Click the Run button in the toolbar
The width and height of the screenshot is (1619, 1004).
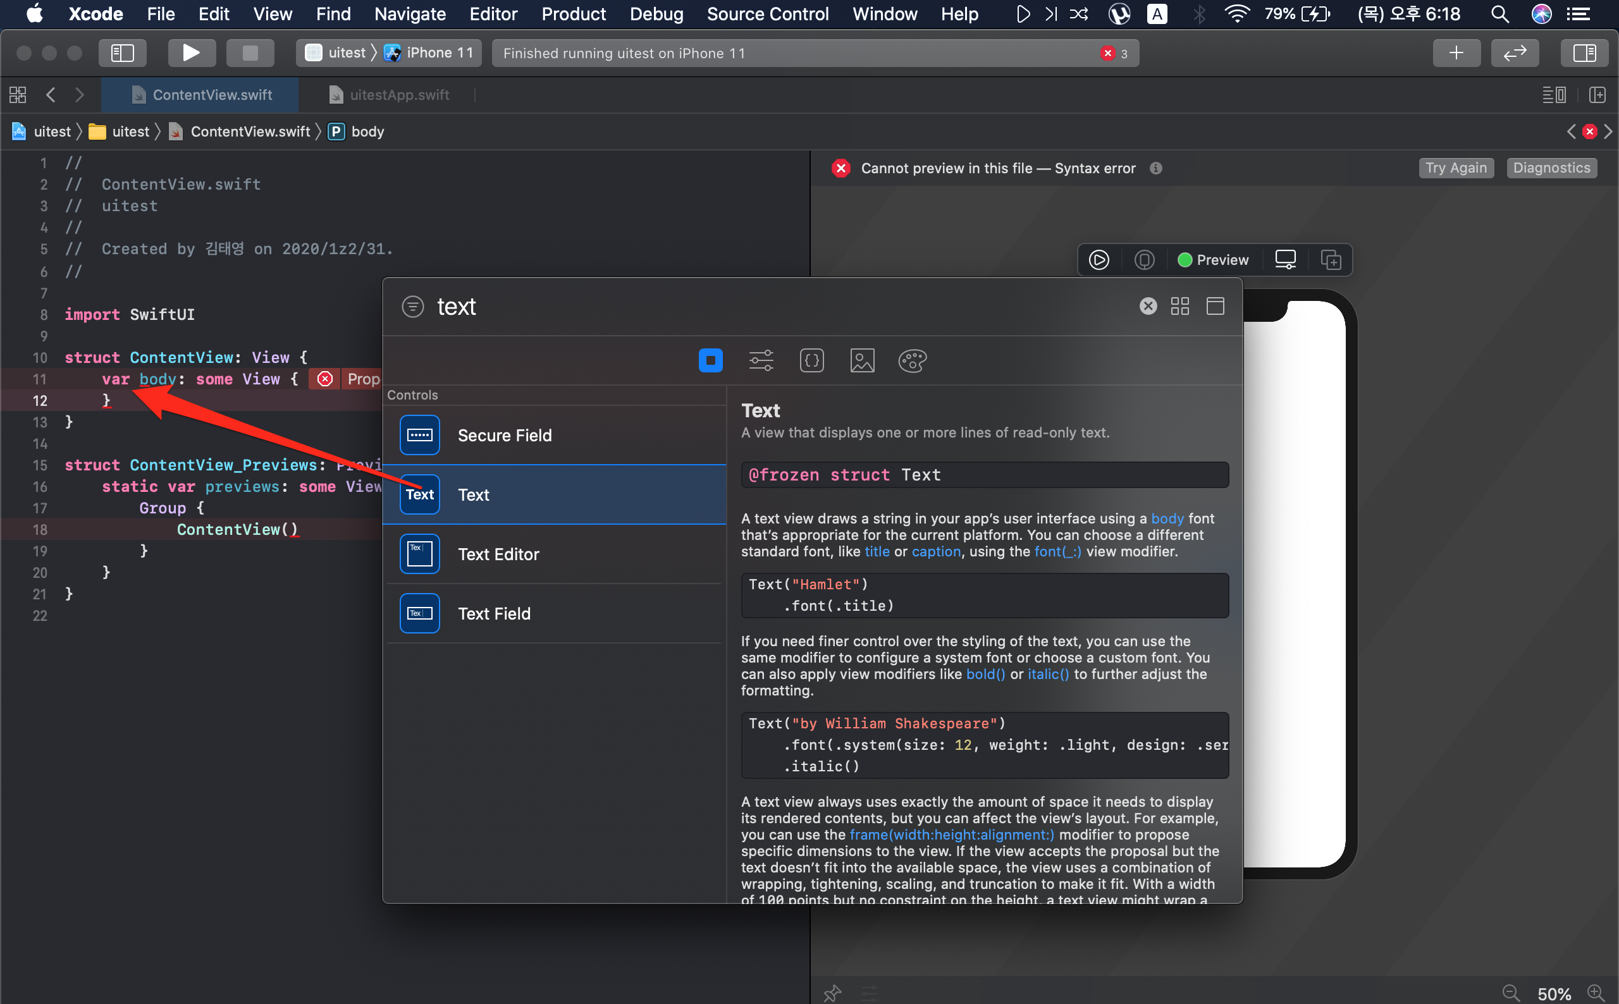(x=191, y=53)
